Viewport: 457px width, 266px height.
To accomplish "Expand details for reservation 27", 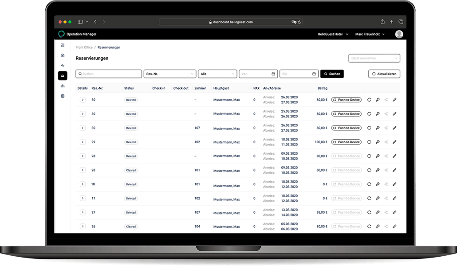I will click(x=83, y=212).
